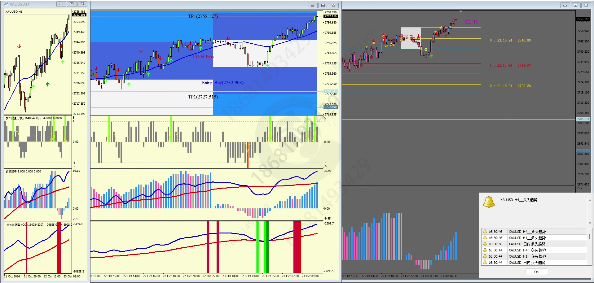
Task: Select alert row 16:30:44 XAUUSD 日内多头趋势
Action: click(x=534, y=263)
